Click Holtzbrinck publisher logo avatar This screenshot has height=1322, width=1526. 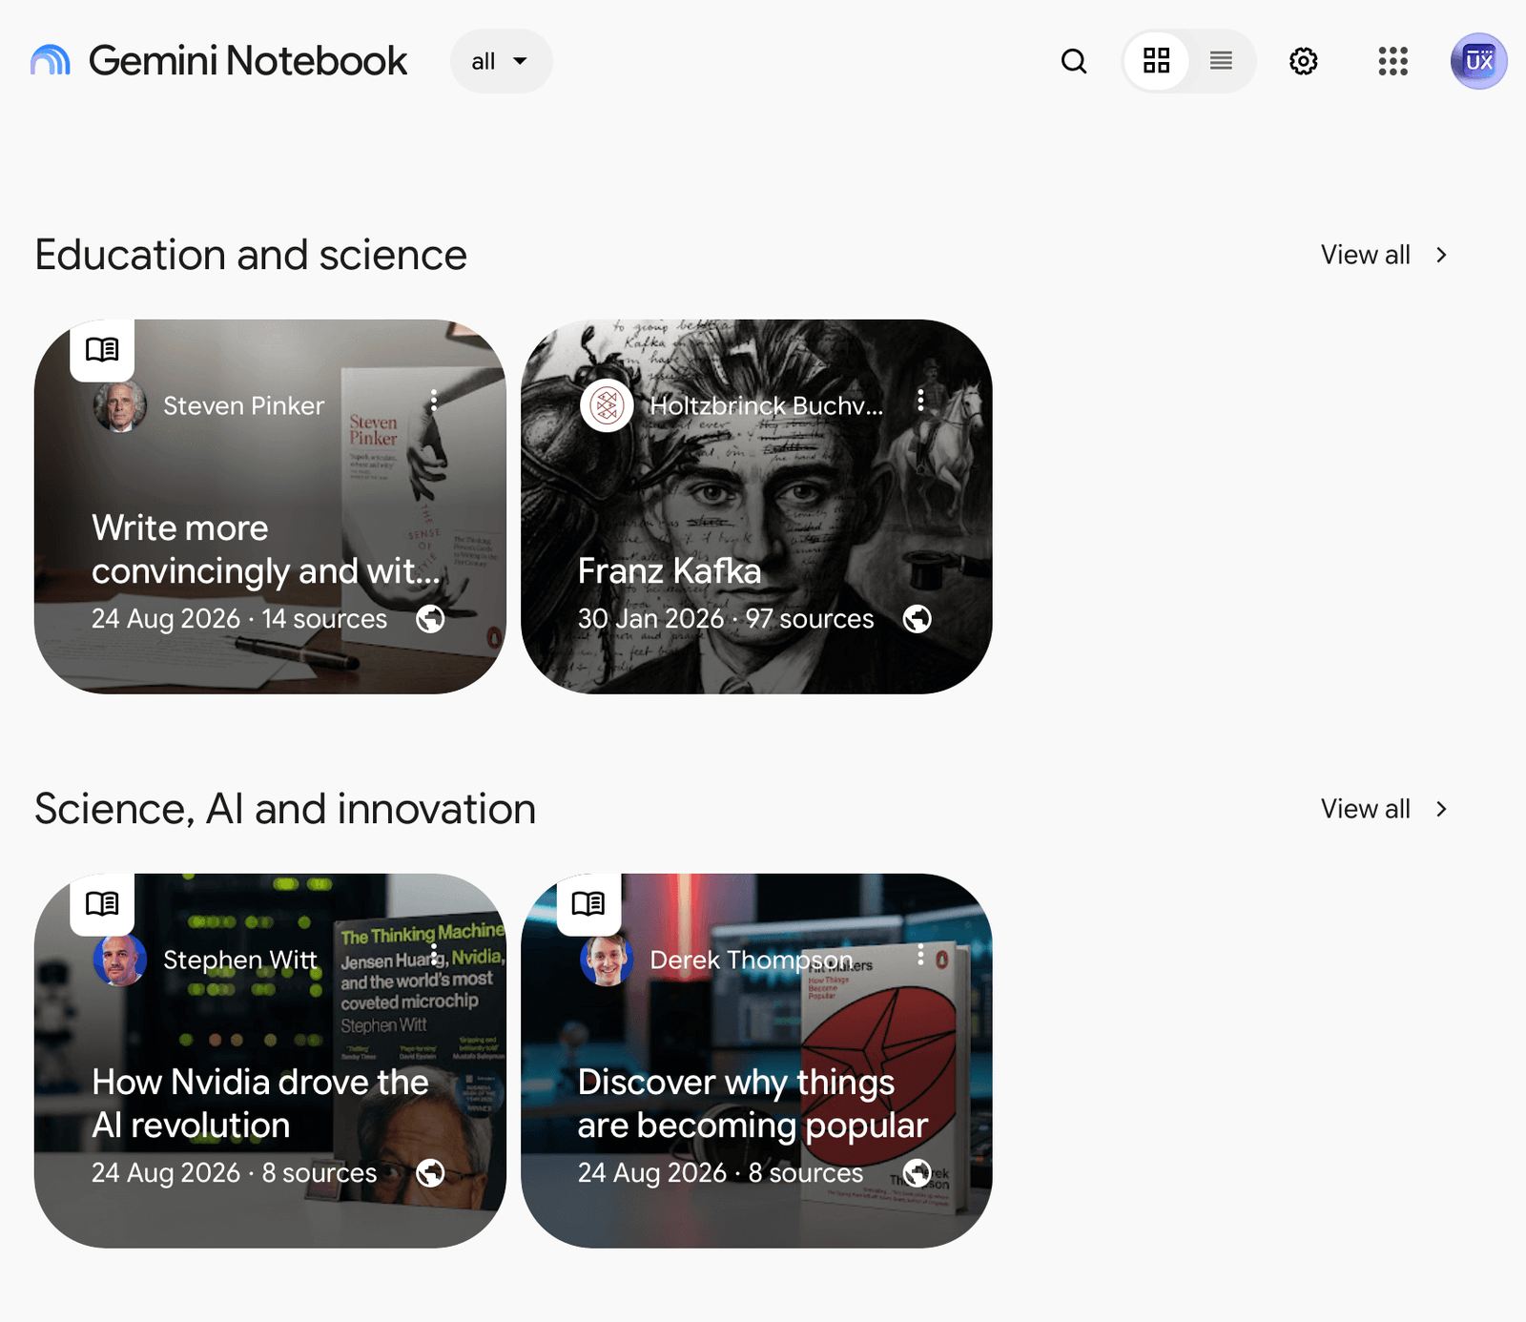[607, 405]
